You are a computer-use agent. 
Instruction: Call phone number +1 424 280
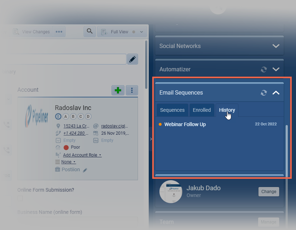(x=76, y=133)
